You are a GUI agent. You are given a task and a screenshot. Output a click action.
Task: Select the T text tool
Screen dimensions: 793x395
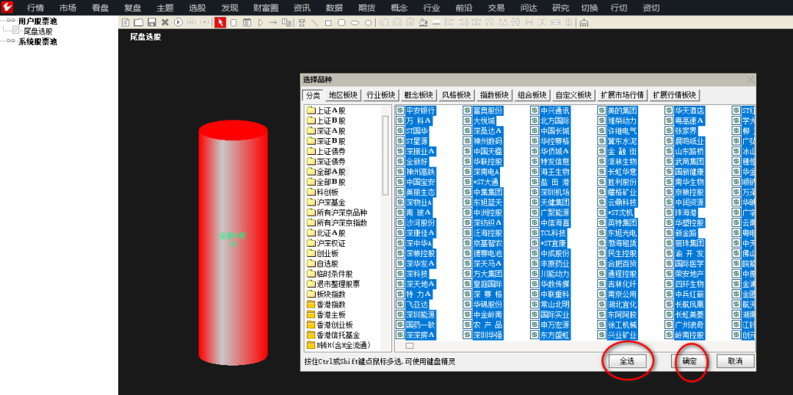pos(302,22)
